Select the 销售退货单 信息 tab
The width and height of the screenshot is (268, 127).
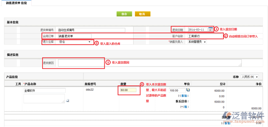click(x=16, y=3)
